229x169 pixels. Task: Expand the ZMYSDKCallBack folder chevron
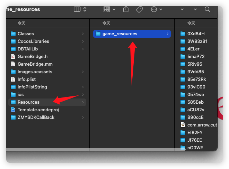83,118
